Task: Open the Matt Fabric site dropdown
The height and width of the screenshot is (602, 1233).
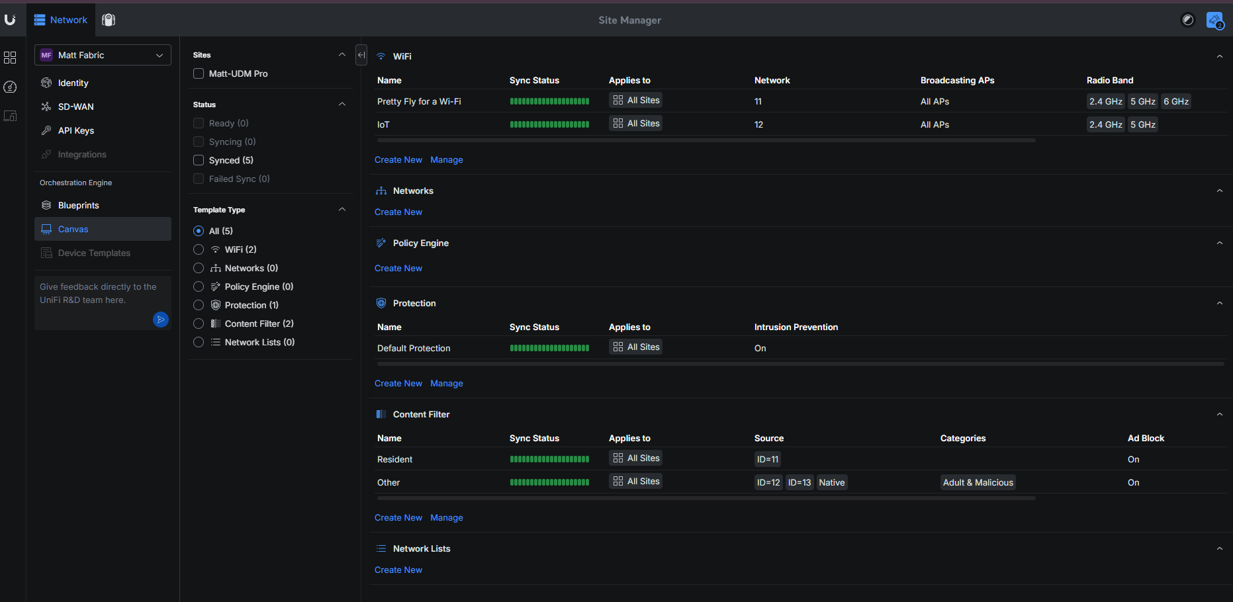Action: coord(103,55)
